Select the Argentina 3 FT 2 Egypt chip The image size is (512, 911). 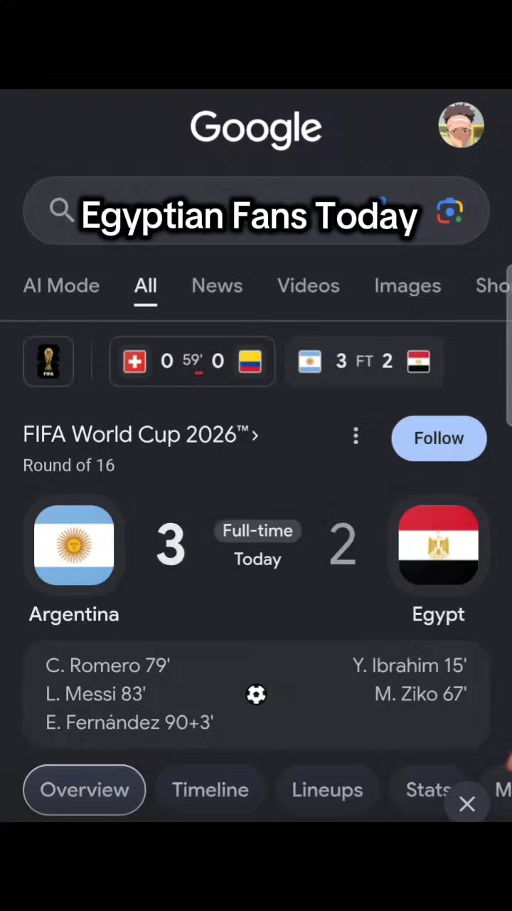364,362
